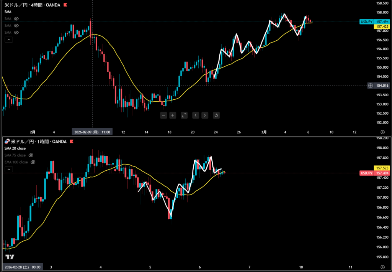The width and height of the screenshot is (392, 272).
Task: Click the blue USDJPY price label in upper chart
Action: click(367, 22)
